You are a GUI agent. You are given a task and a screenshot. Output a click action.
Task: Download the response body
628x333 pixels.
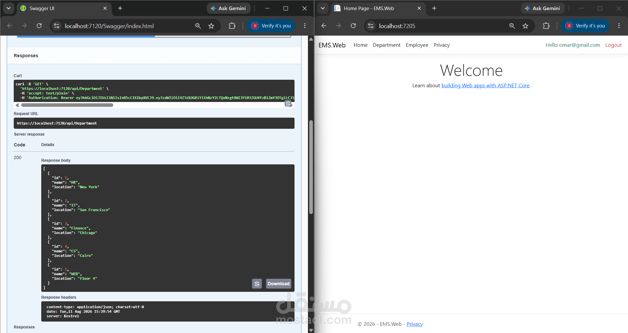tap(278, 284)
